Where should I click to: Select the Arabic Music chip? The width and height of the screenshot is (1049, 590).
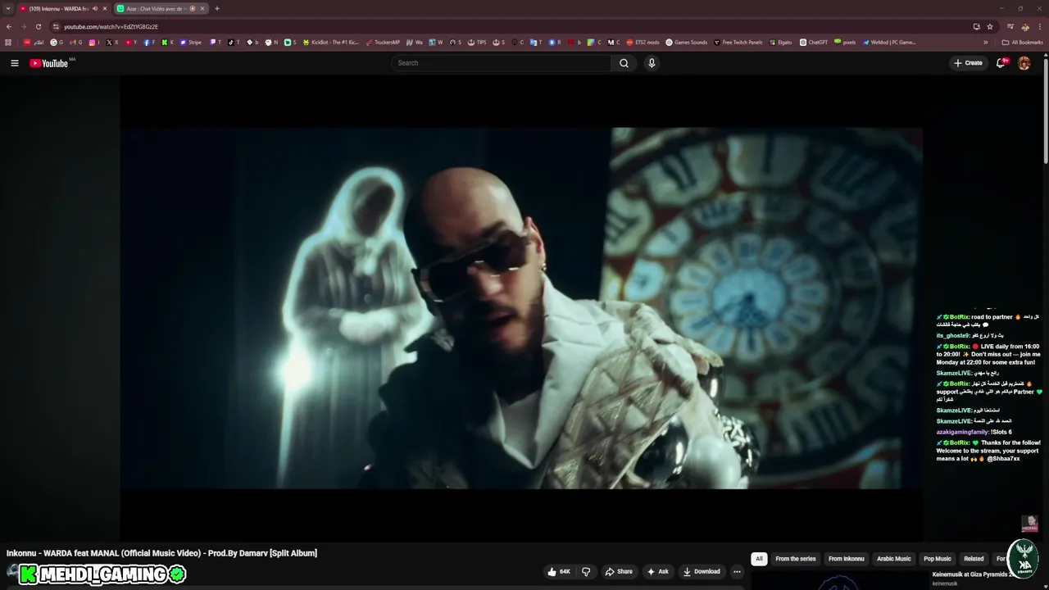(x=894, y=559)
